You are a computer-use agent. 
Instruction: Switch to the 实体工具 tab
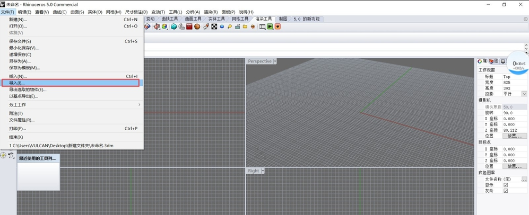tap(216, 19)
